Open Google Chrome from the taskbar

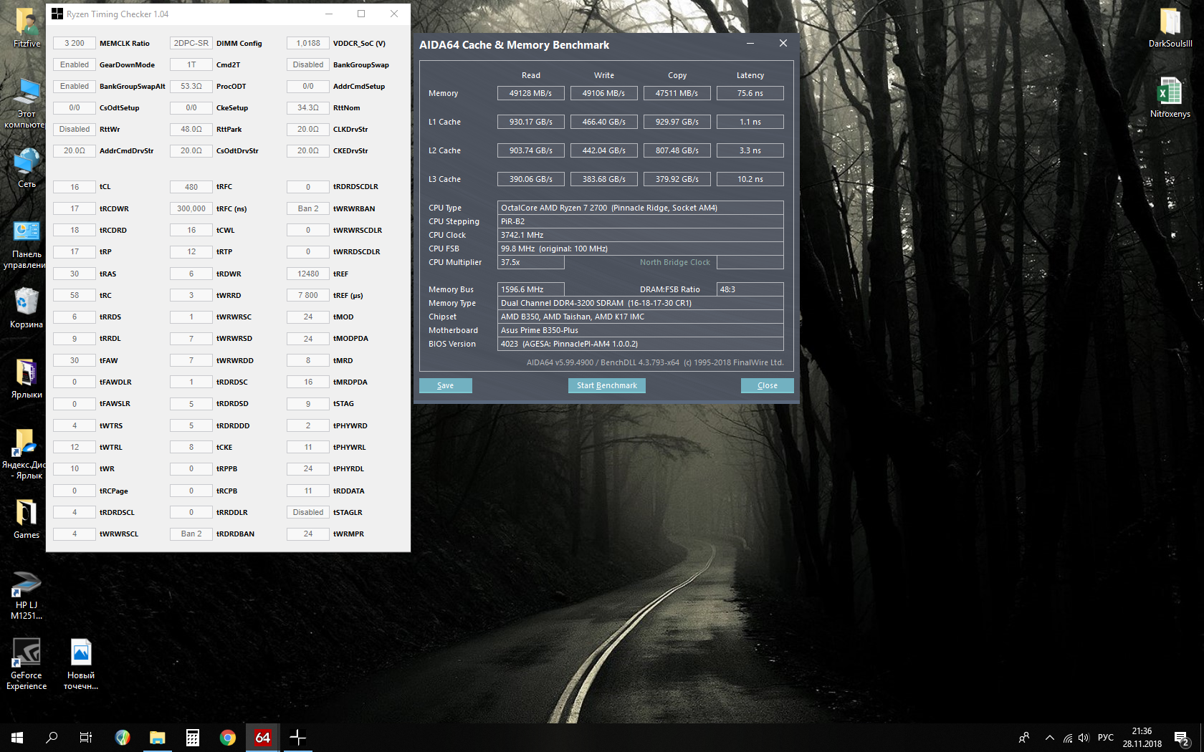pos(228,738)
